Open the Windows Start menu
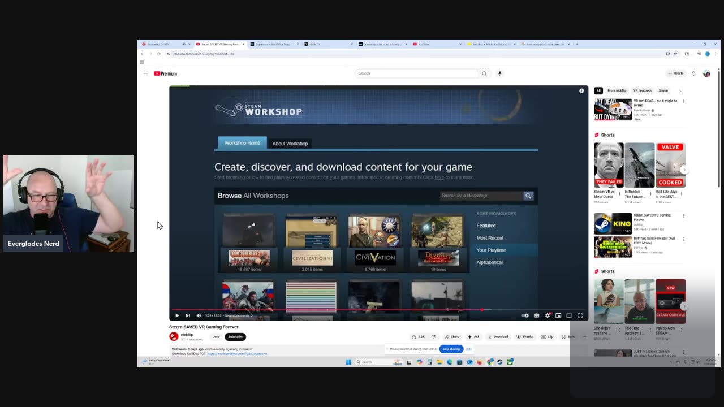The image size is (724, 407). [348, 362]
